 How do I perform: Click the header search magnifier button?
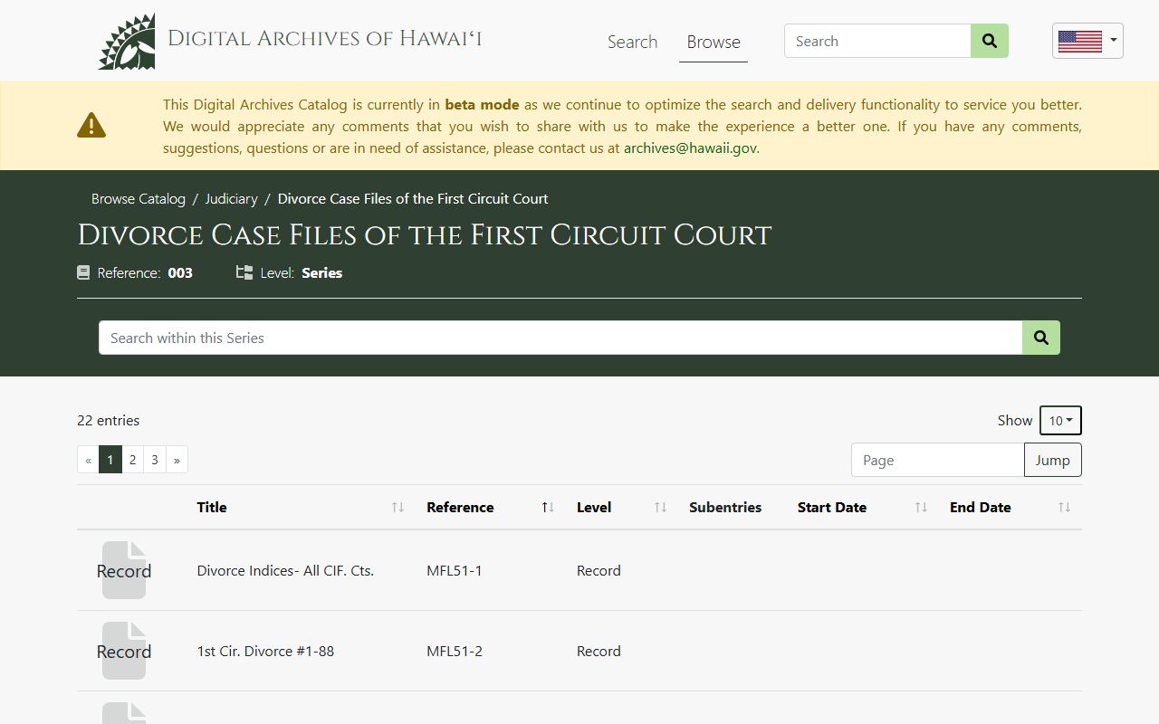[x=990, y=41]
